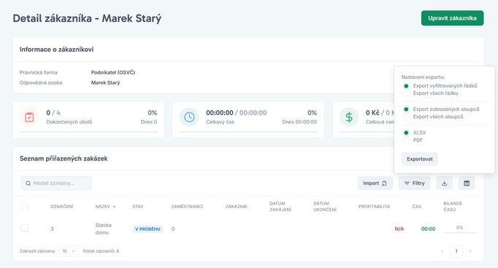Click the Bilance času column header

click(x=453, y=207)
